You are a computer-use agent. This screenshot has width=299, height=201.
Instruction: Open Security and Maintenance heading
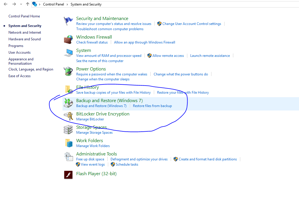102,19
